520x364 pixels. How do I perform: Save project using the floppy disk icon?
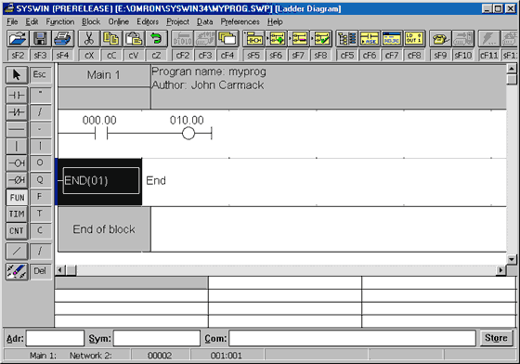point(40,39)
